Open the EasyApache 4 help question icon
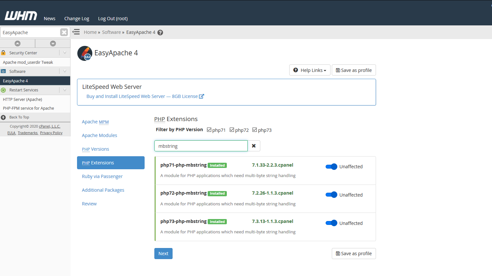This screenshot has height=276, width=492. point(160,33)
